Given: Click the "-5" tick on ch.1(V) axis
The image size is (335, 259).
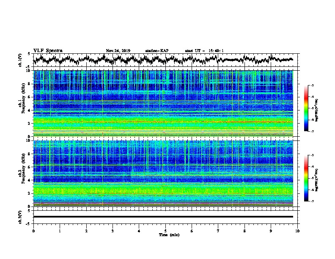Looking at the screenshot, I should (28, 67).
